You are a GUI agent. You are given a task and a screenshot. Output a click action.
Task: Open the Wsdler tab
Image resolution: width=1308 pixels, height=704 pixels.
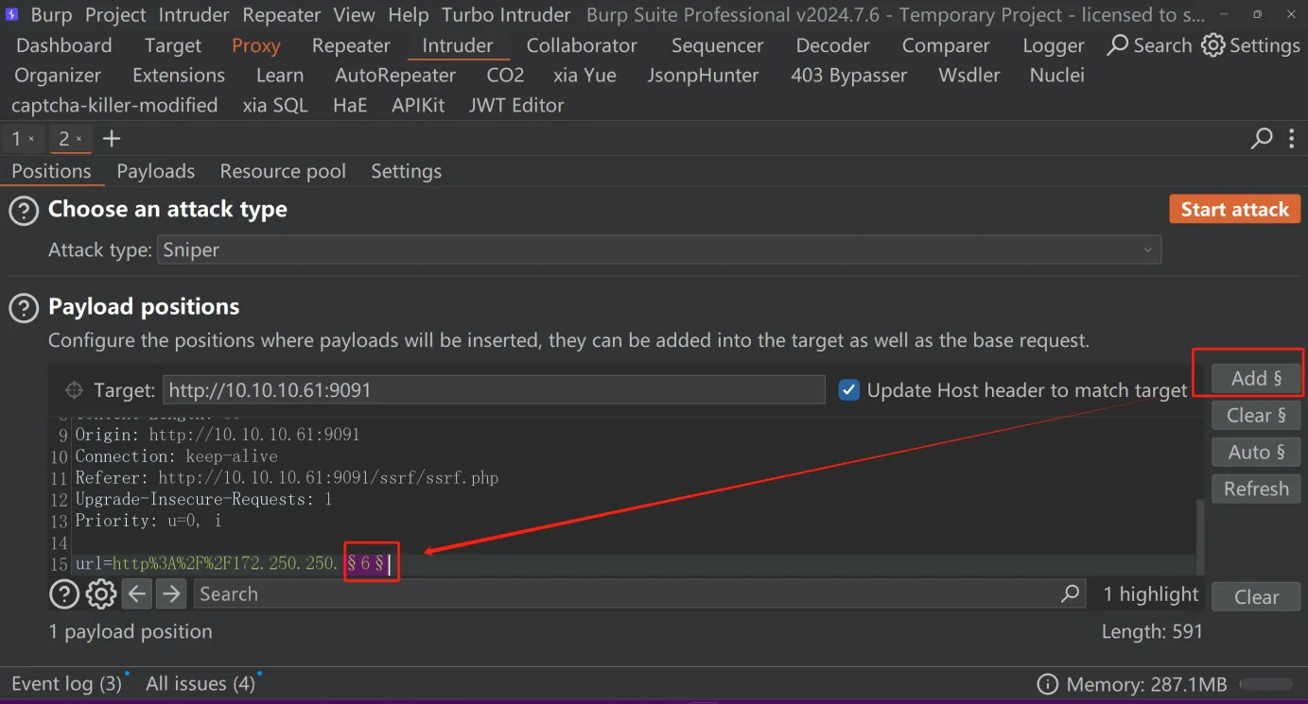click(969, 76)
